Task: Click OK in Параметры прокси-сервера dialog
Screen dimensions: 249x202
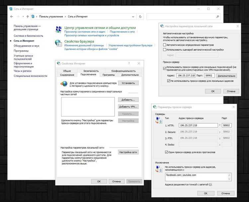Action: [206, 193]
